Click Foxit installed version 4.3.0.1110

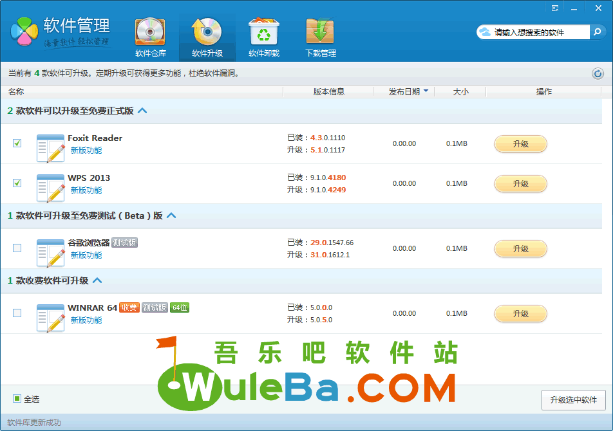click(x=328, y=138)
